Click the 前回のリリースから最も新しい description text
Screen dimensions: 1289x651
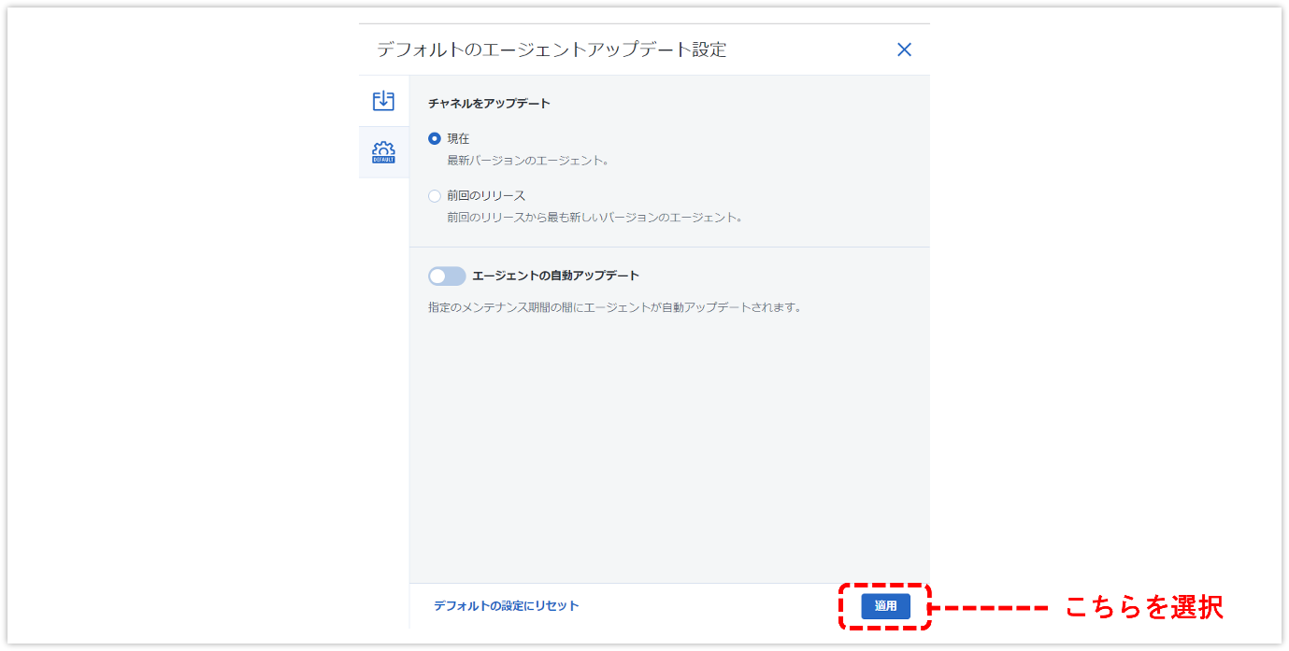click(x=594, y=218)
